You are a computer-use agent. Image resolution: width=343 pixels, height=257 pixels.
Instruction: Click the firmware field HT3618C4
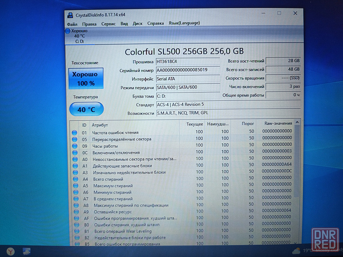pos(188,61)
